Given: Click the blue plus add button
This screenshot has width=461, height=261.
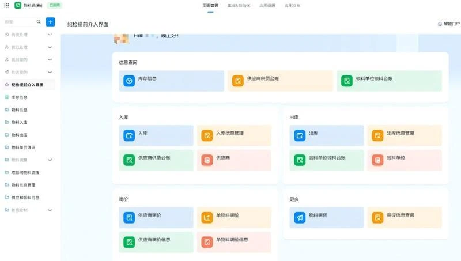Looking at the screenshot, I should (51, 22).
